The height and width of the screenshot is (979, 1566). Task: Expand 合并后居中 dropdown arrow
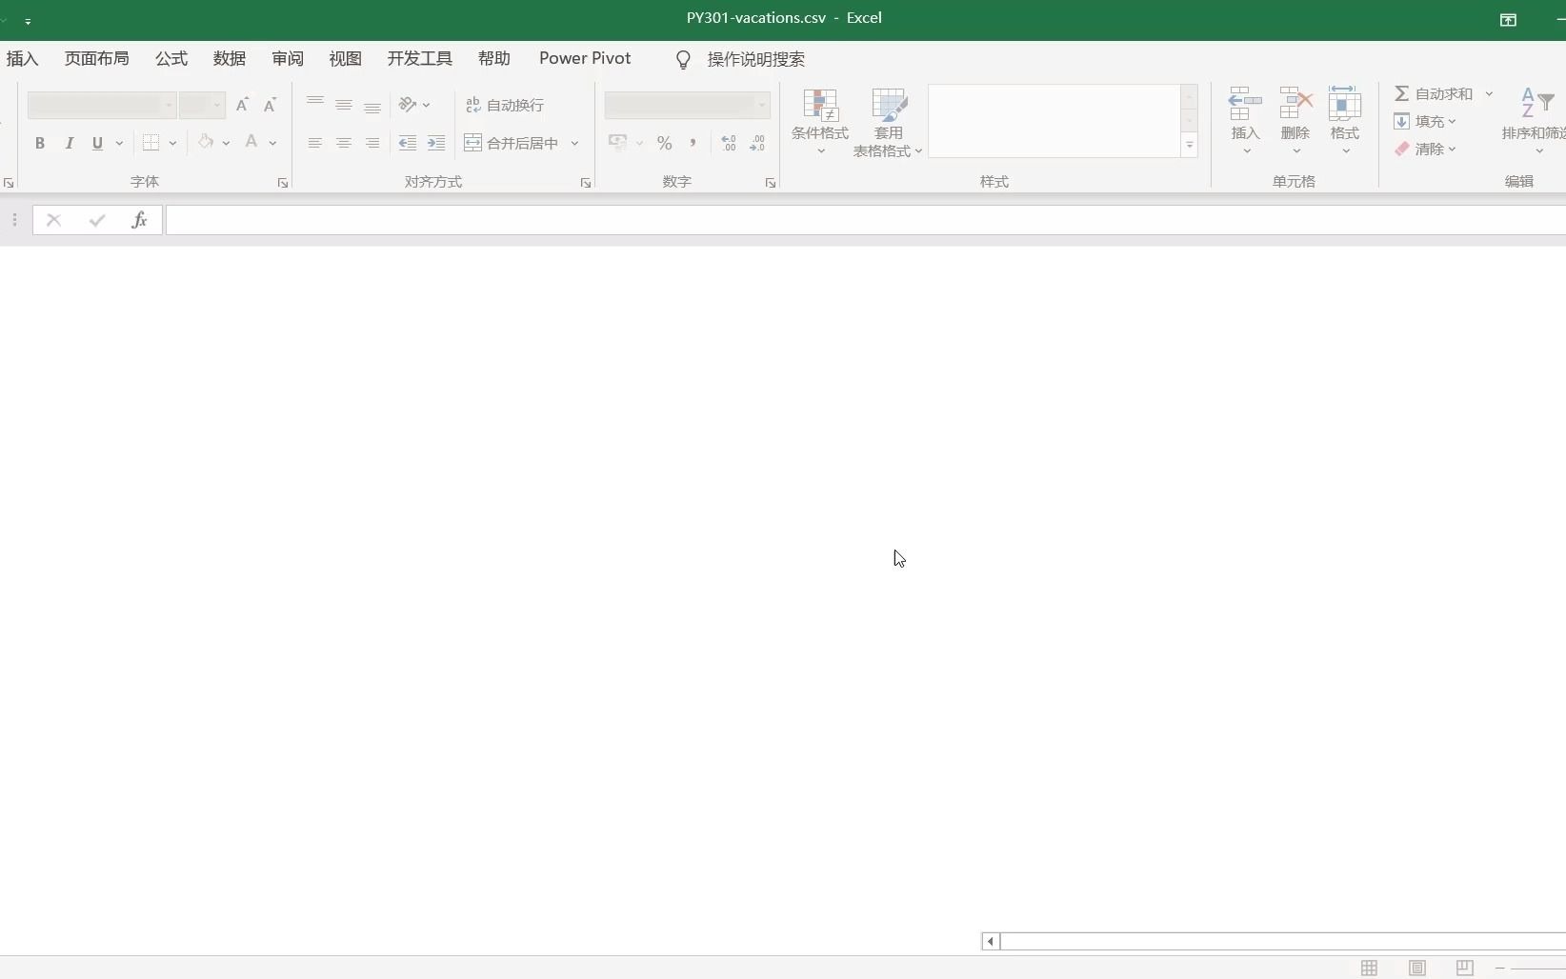(574, 143)
